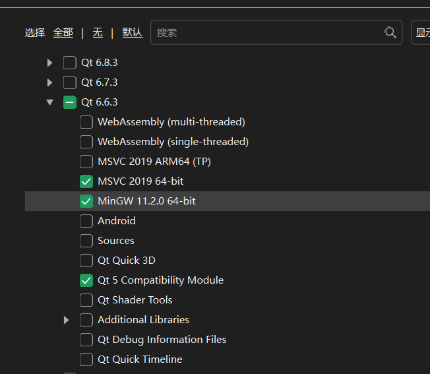Expand the Qt 6.7.3 tree node
Image resolution: width=430 pixels, height=374 pixels.
tap(49, 82)
